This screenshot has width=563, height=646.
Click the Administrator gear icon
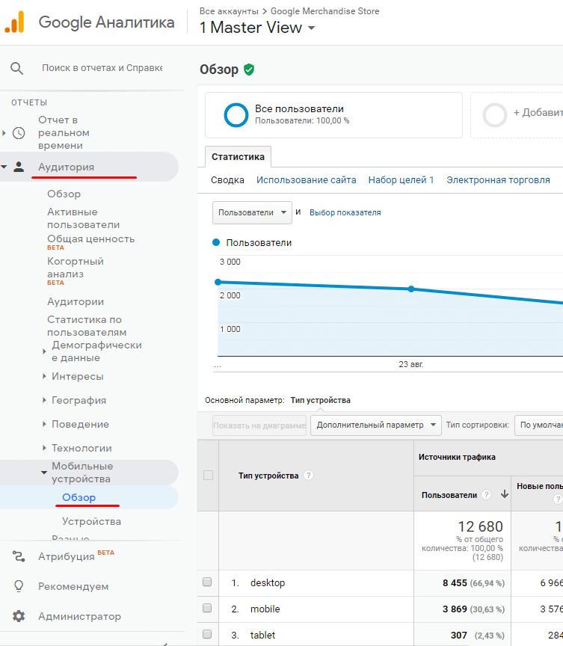click(19, 616)
